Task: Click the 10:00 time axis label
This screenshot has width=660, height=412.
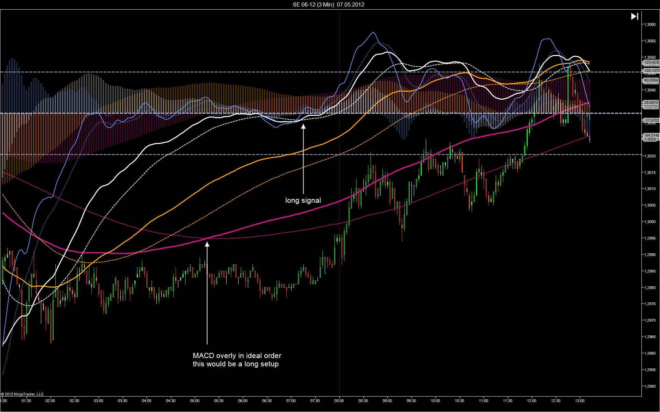Action: point(436,401)
